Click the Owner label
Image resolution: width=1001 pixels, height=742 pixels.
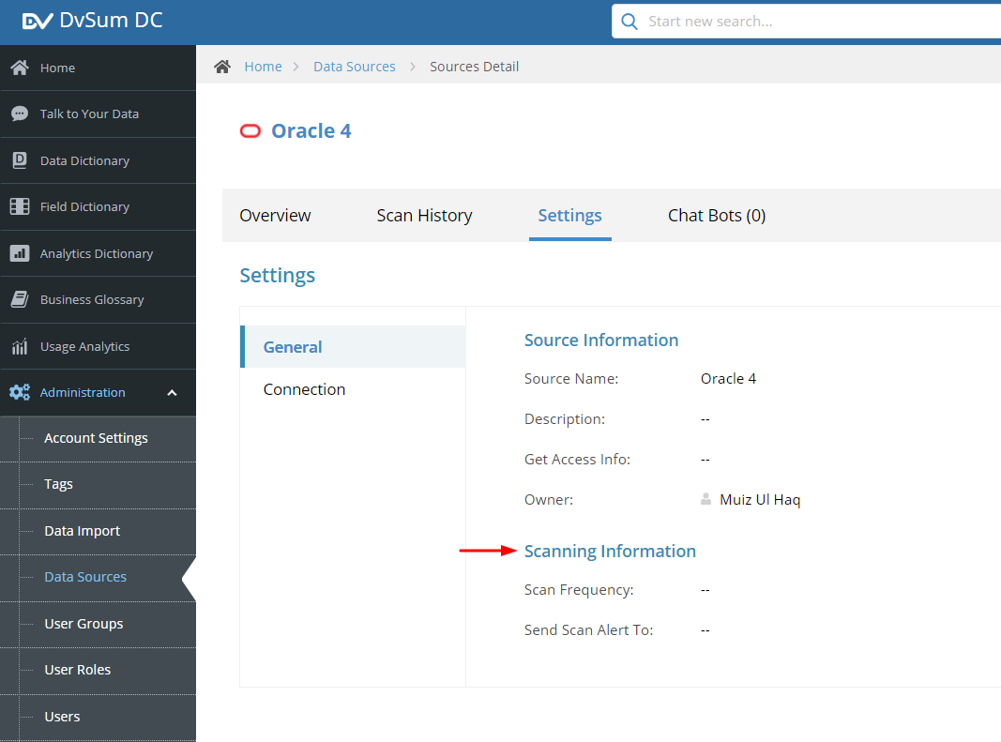coord(549,499)
